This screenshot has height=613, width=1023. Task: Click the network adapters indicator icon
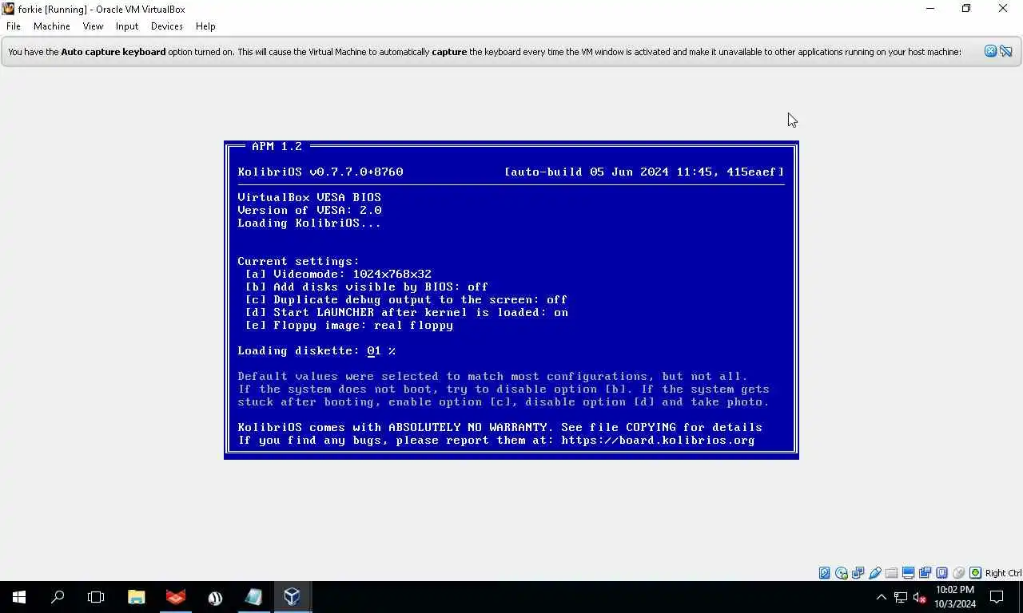click(x=858, y=573)
